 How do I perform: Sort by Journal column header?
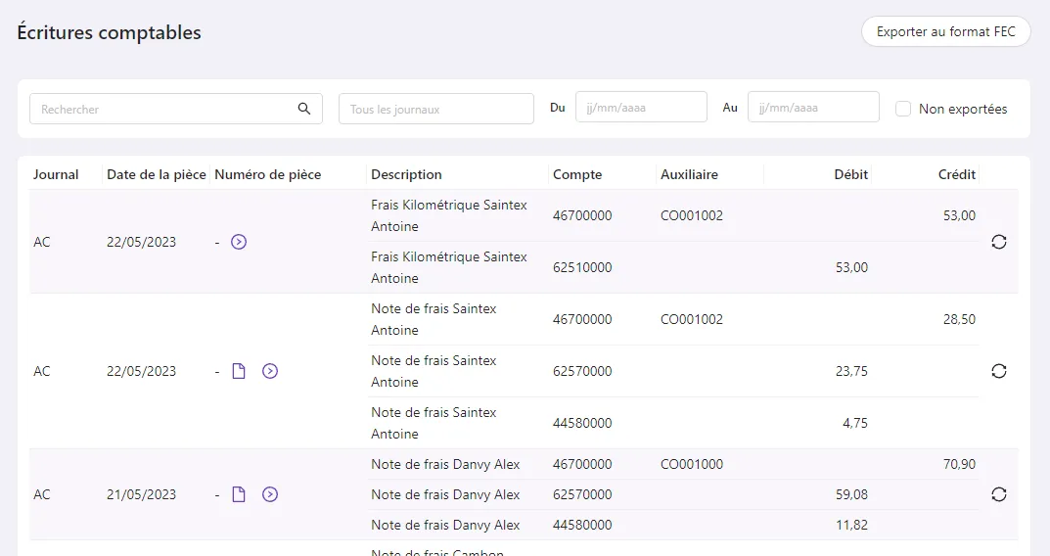coord(56,175)
